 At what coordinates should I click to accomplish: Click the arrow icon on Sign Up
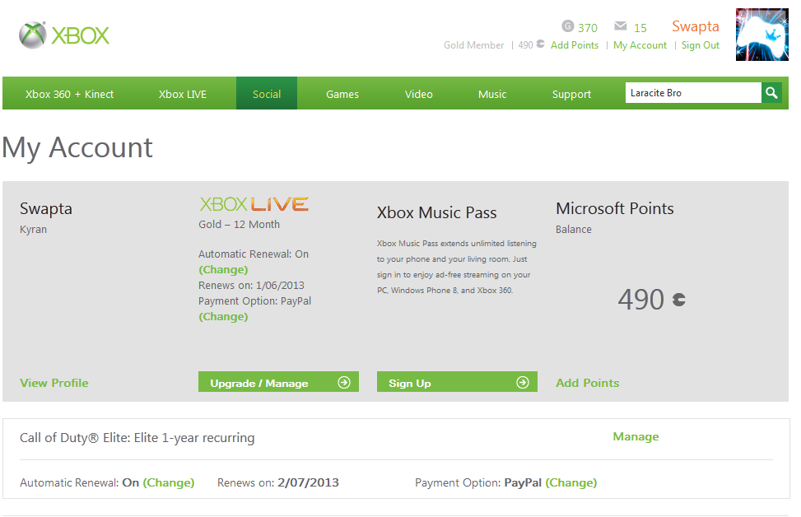coord(523,382)
